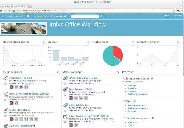
Task: Focus the search input field in header
Action: [85, 16]
